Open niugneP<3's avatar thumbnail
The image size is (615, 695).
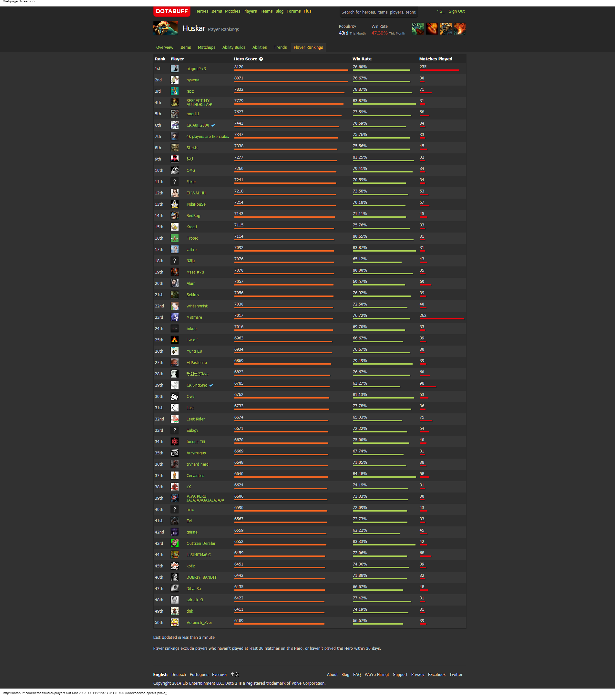coord(174,69)
